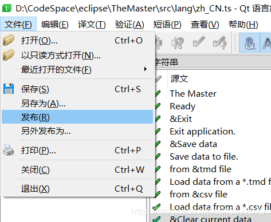Select 保存(S) menu entry

[x=77, y=89]
